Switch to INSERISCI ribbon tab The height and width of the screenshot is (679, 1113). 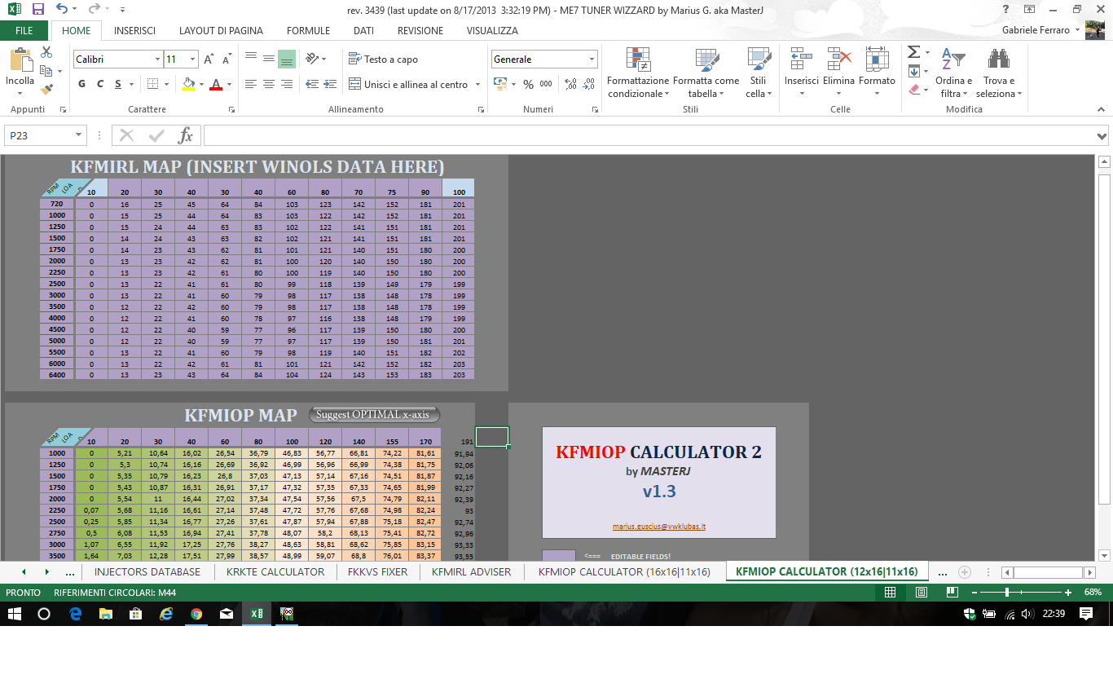(x=135, y=31)
